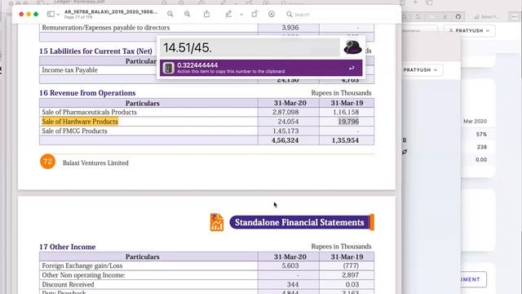The width and height of the screenshot is (522, 294).
Task: Click the value 24,054 in 31-Mar-20 column
Action: pos(288,122)
